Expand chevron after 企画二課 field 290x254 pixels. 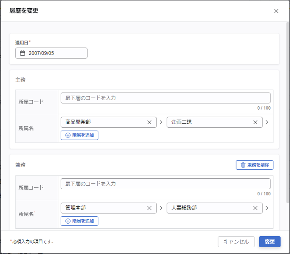(267, 122)
